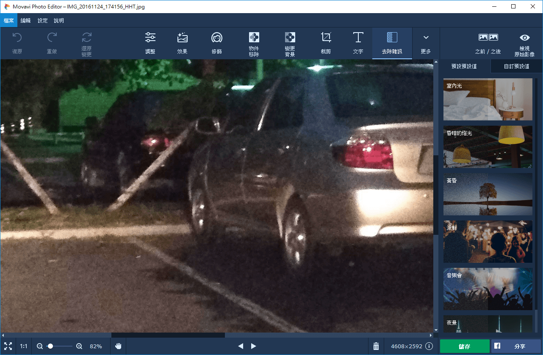Click the zoom slider handle
543x355 pixels.
coord(50,346)
